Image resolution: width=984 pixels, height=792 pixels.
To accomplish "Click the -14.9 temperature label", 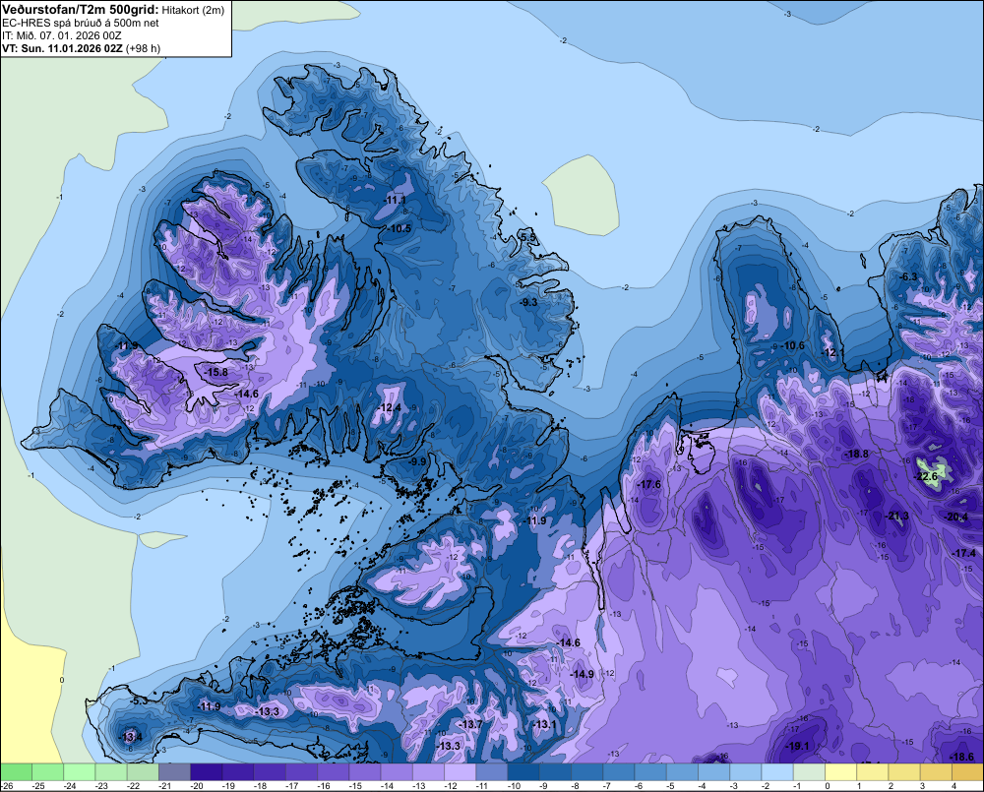I will click(x=582, y=674).
